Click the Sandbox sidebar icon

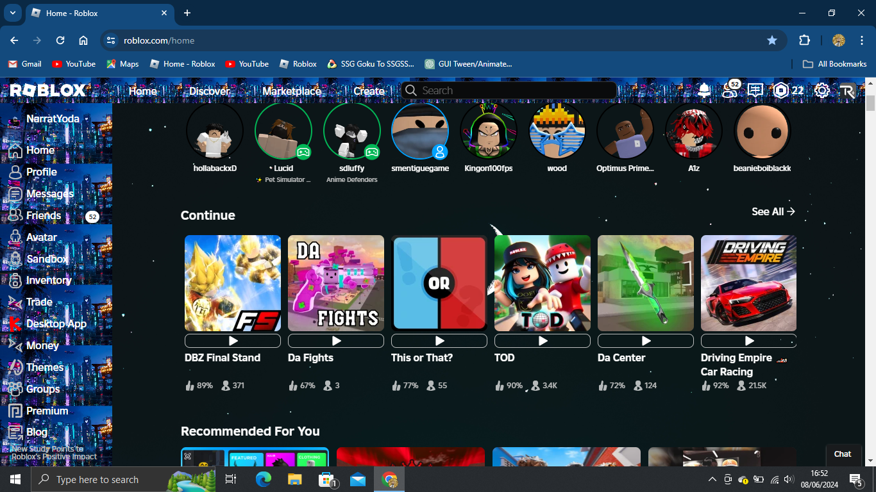point(15,259)
